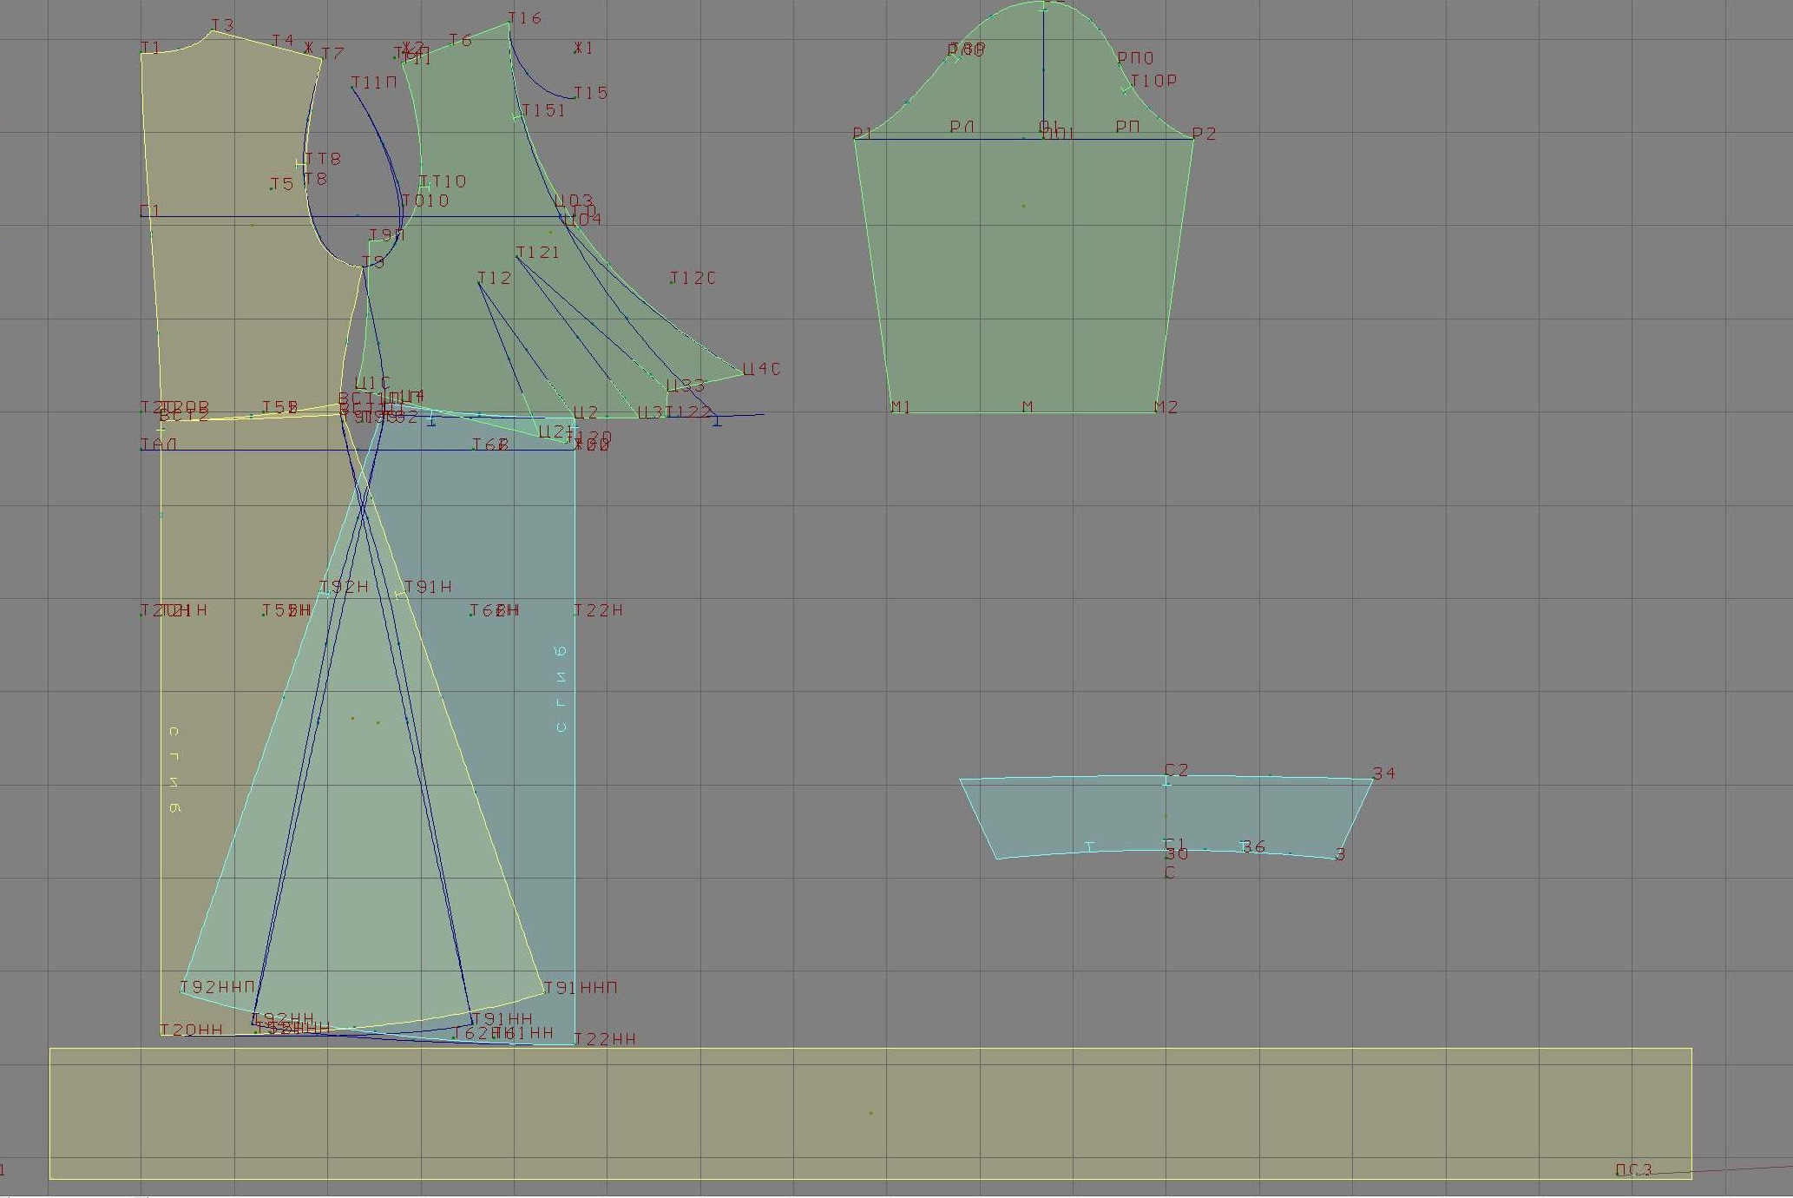Click point P1 on sleeve left corner

856,139
